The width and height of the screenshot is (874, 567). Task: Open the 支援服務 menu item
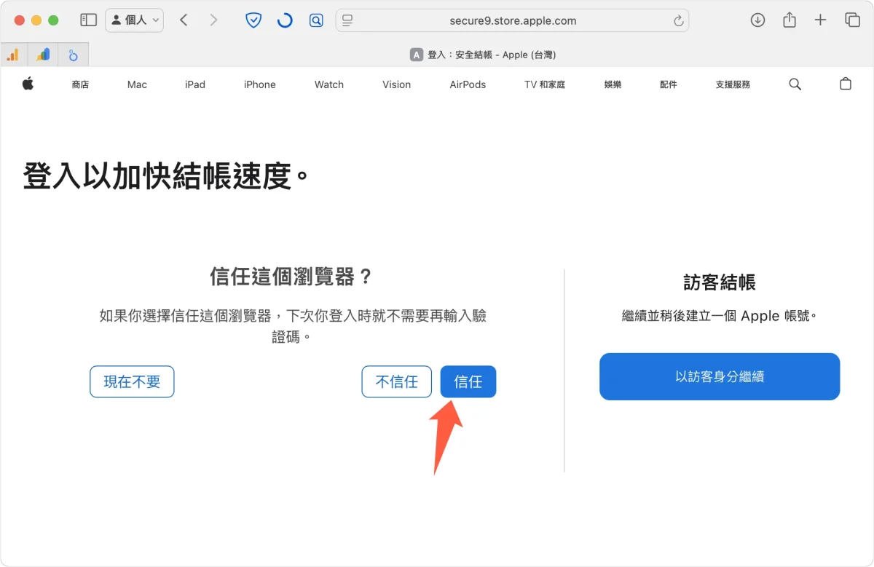point(733,84)
